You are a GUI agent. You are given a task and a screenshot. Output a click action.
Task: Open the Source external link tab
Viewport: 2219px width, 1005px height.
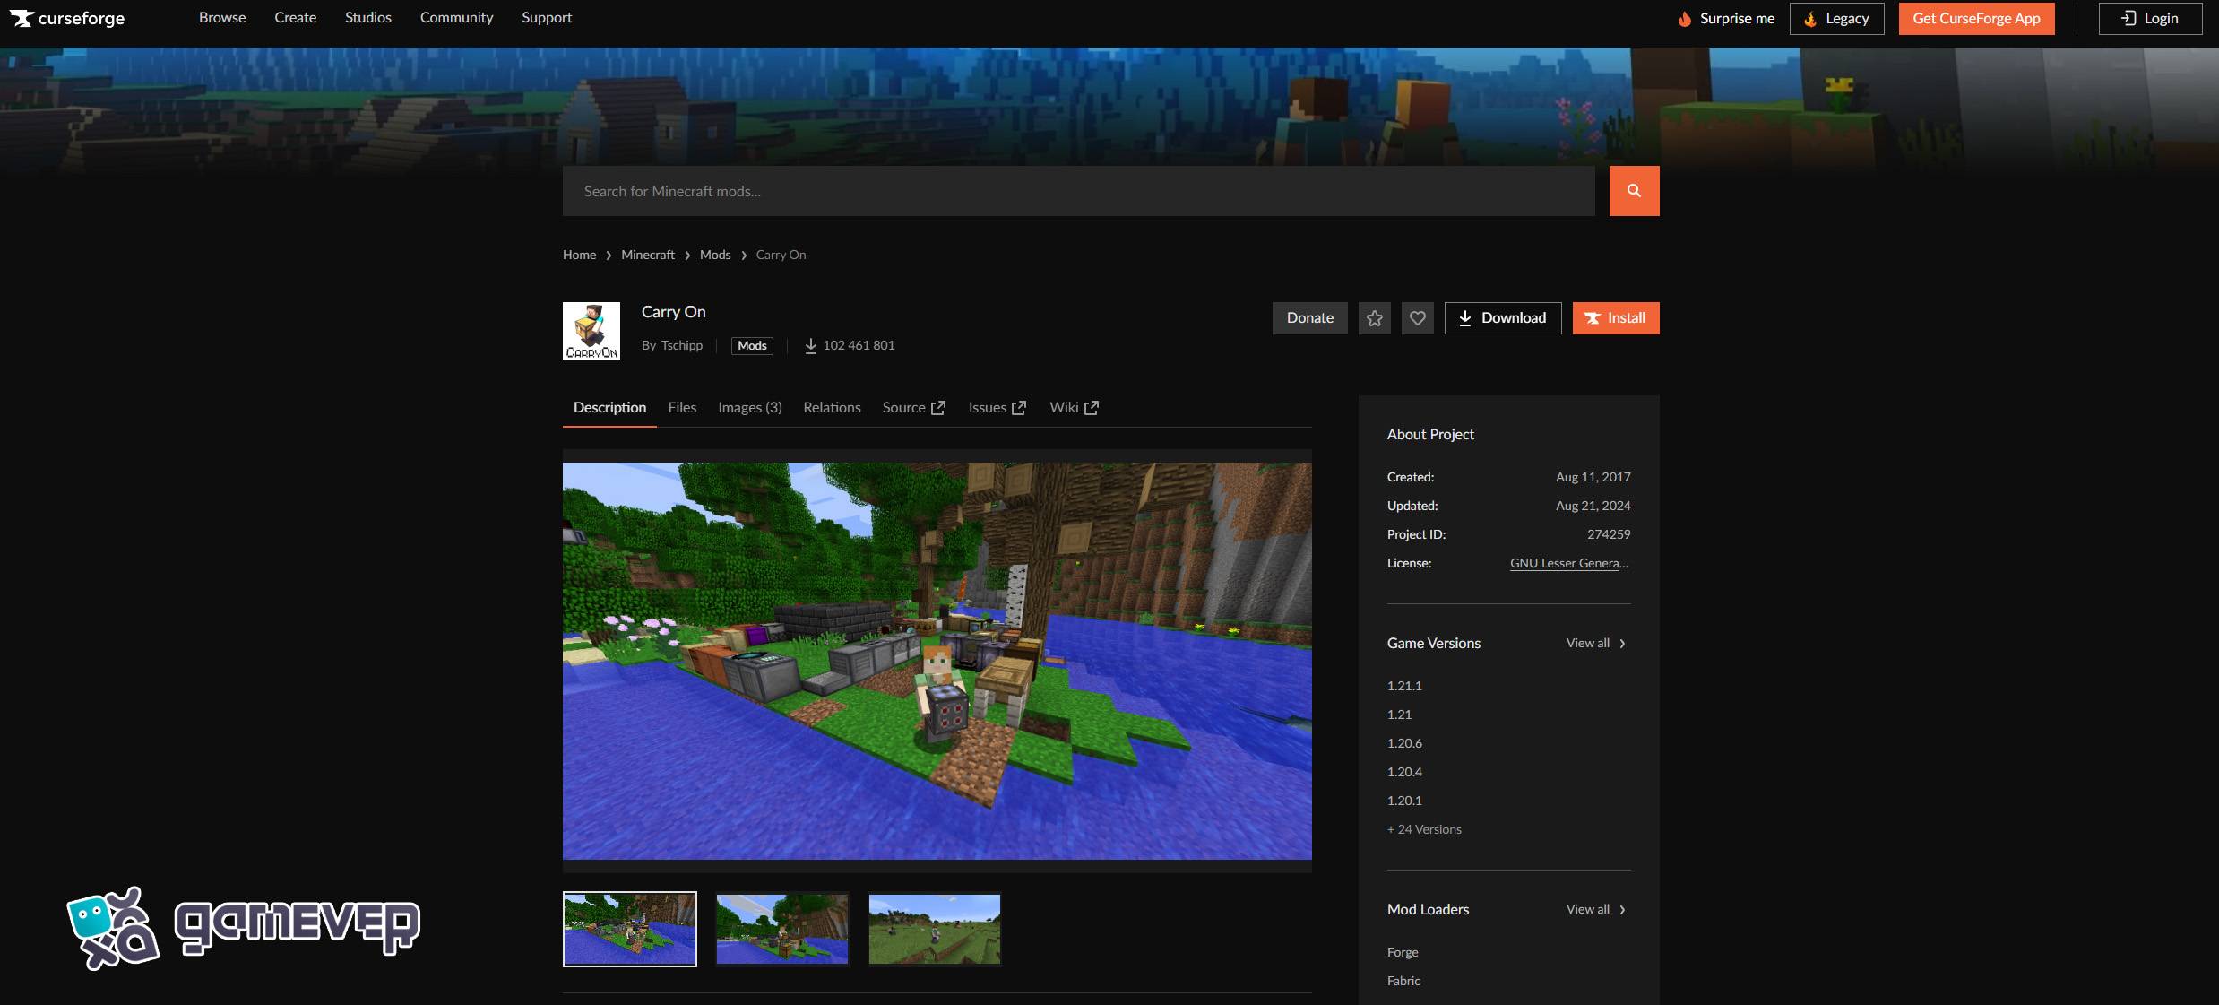click(913, 408)
